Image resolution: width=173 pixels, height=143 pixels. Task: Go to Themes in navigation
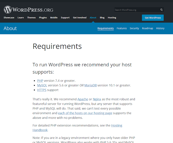(x=31, y=18)
